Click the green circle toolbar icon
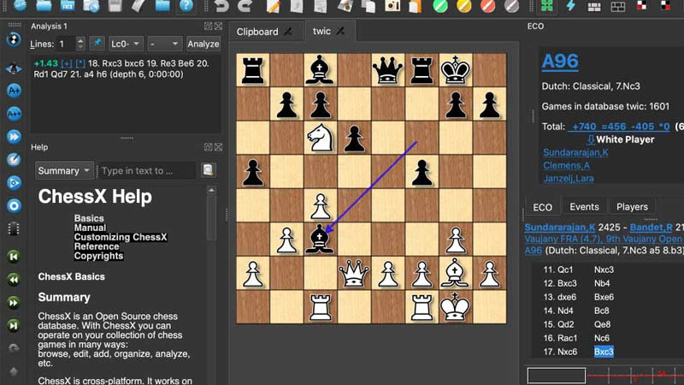The height and width of the screenshot is (385, 684). coord(440,6)
